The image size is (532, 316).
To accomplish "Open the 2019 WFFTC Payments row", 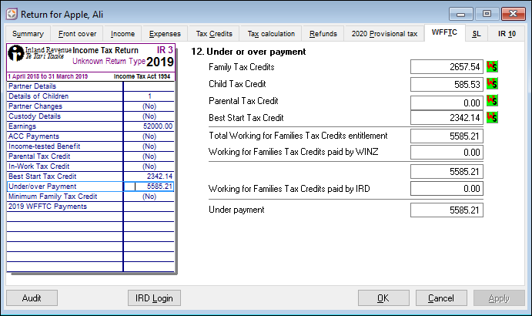I will coord(65,207).
